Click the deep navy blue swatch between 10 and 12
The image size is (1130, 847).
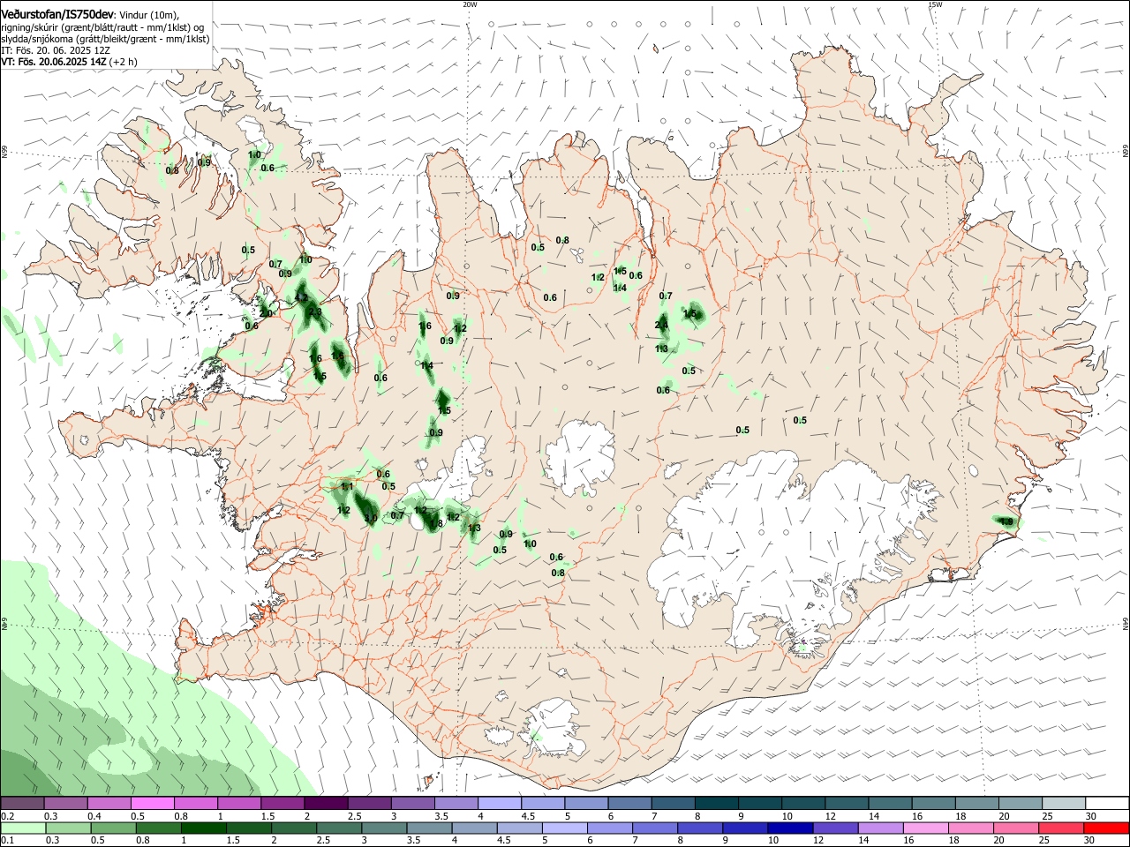tap(788, 828)
